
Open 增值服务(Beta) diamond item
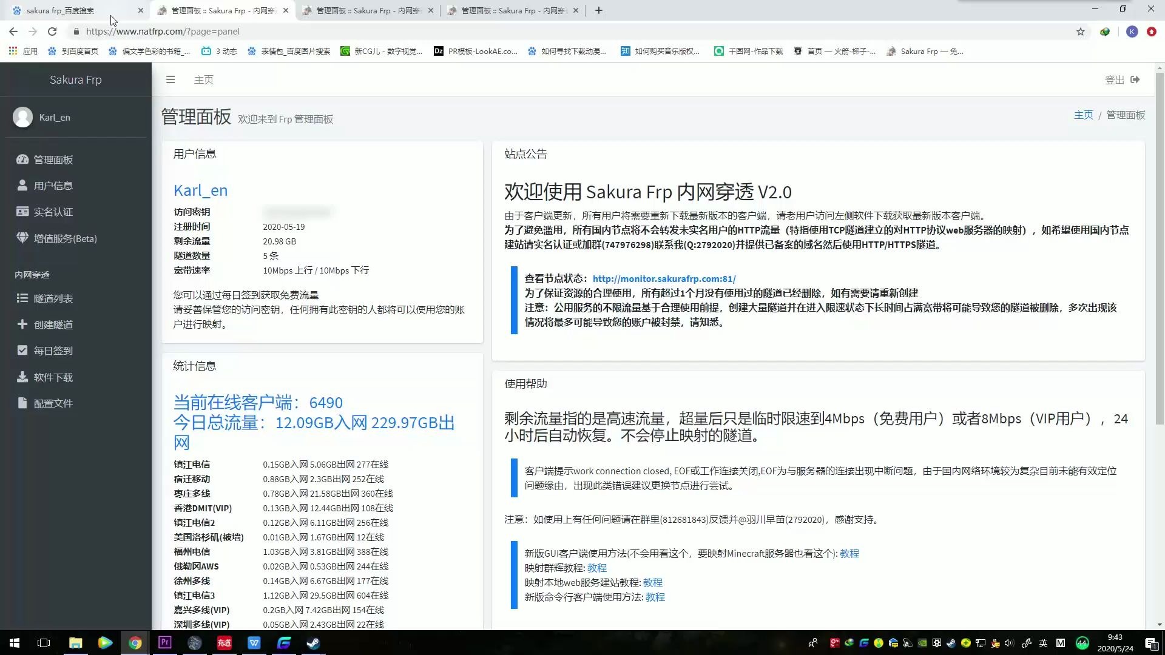tap(64, 238)
